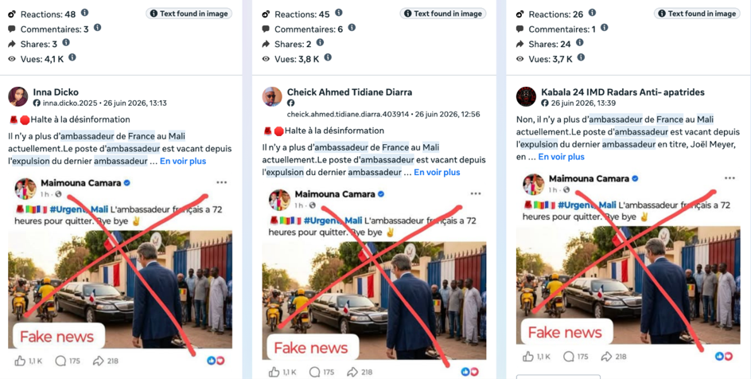Click like thumb icon under Inna Dicko's post

pyautogui.click(x=20, y=361)
